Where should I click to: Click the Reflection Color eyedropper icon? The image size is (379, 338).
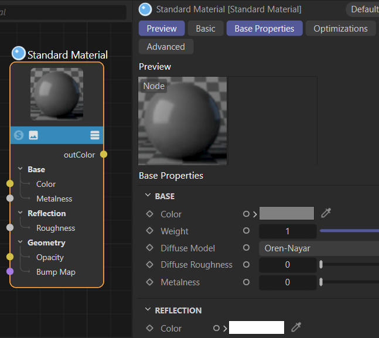click(x=296, y=328)
